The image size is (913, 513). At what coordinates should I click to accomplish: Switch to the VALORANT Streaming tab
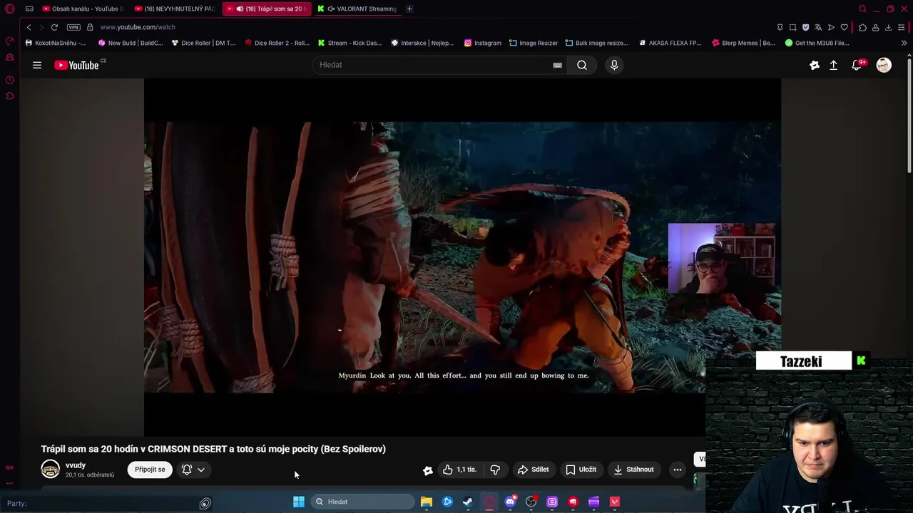click(357, 9)
